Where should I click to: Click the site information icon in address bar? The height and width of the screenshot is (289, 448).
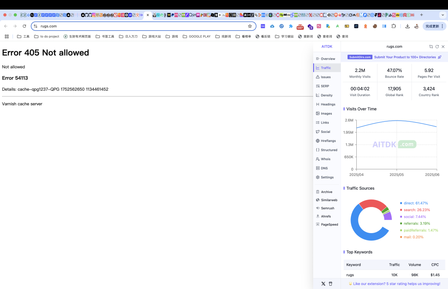[x=35, y=26]
